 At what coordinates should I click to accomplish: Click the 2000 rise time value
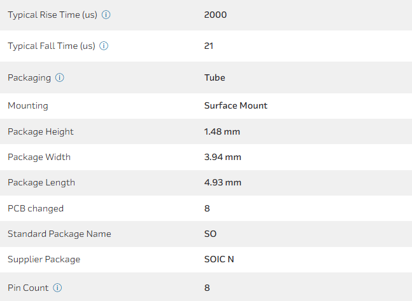pos(215,15)
